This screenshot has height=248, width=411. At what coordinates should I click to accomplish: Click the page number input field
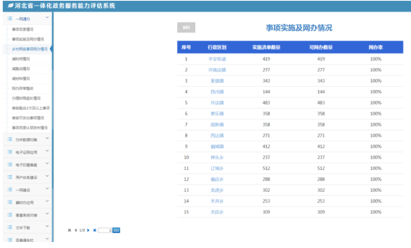[105, 230]
